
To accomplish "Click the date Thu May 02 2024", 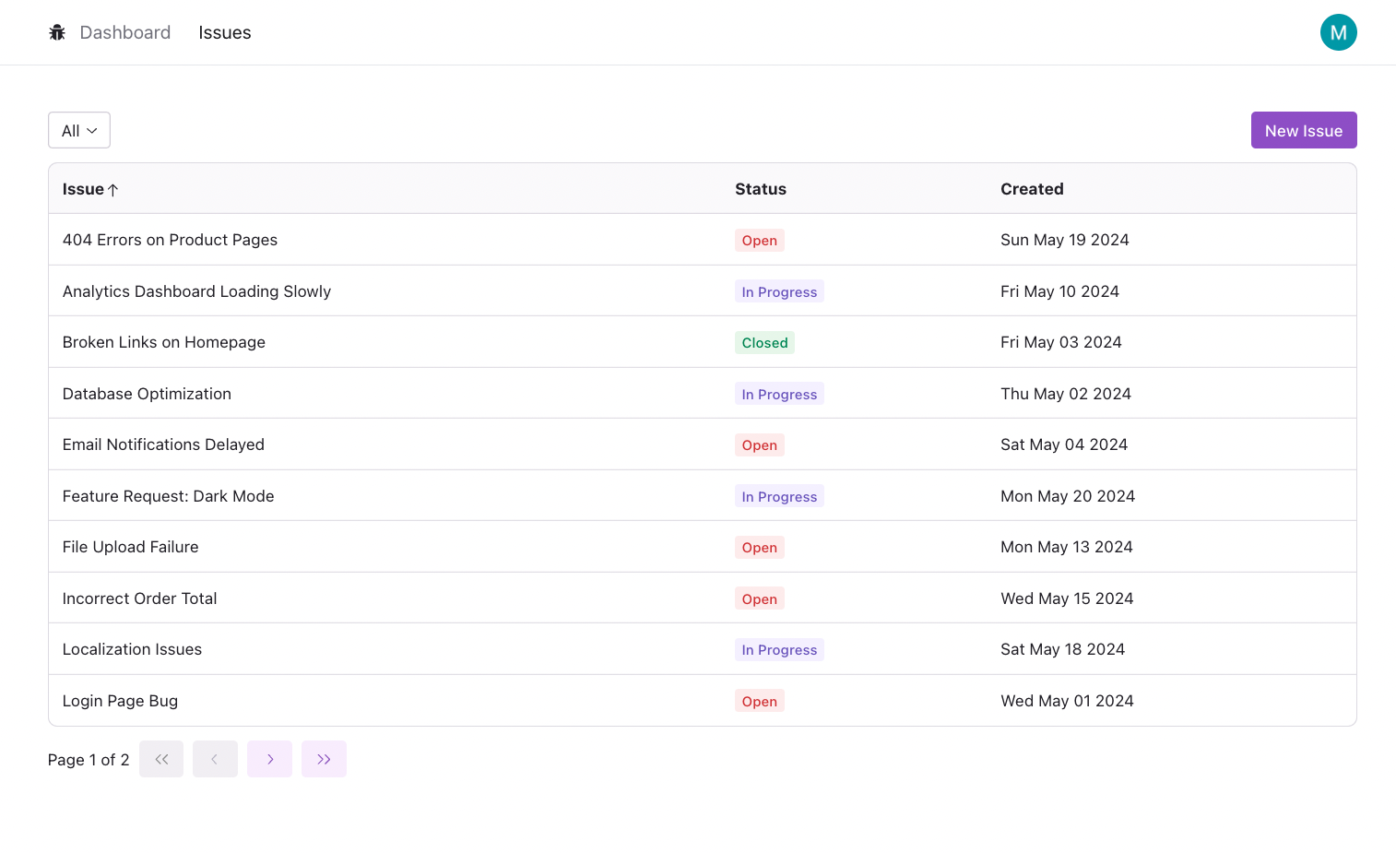I will click(x=1066, y=394).
